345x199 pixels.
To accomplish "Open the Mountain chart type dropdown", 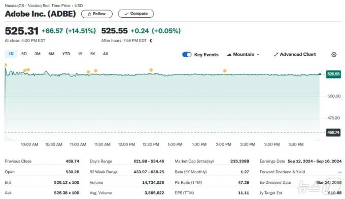I will click(243, 55).
